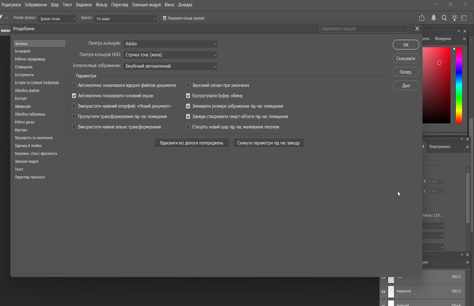The width and height of the screenshot is (474, 306).
Task: Open the Фільтр menu
Action: (x=102, y=5)
